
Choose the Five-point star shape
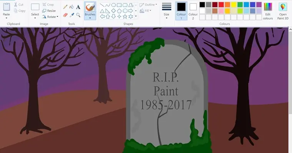click(x=125, y=16)
